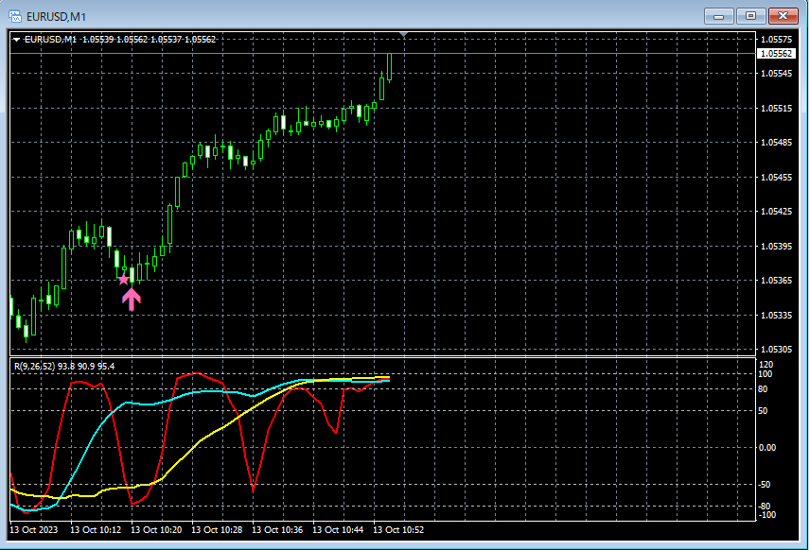Viewport: 810px width, 550px height.
Task: Click the 1.05365 price scale value
Action: click(777, 281)
